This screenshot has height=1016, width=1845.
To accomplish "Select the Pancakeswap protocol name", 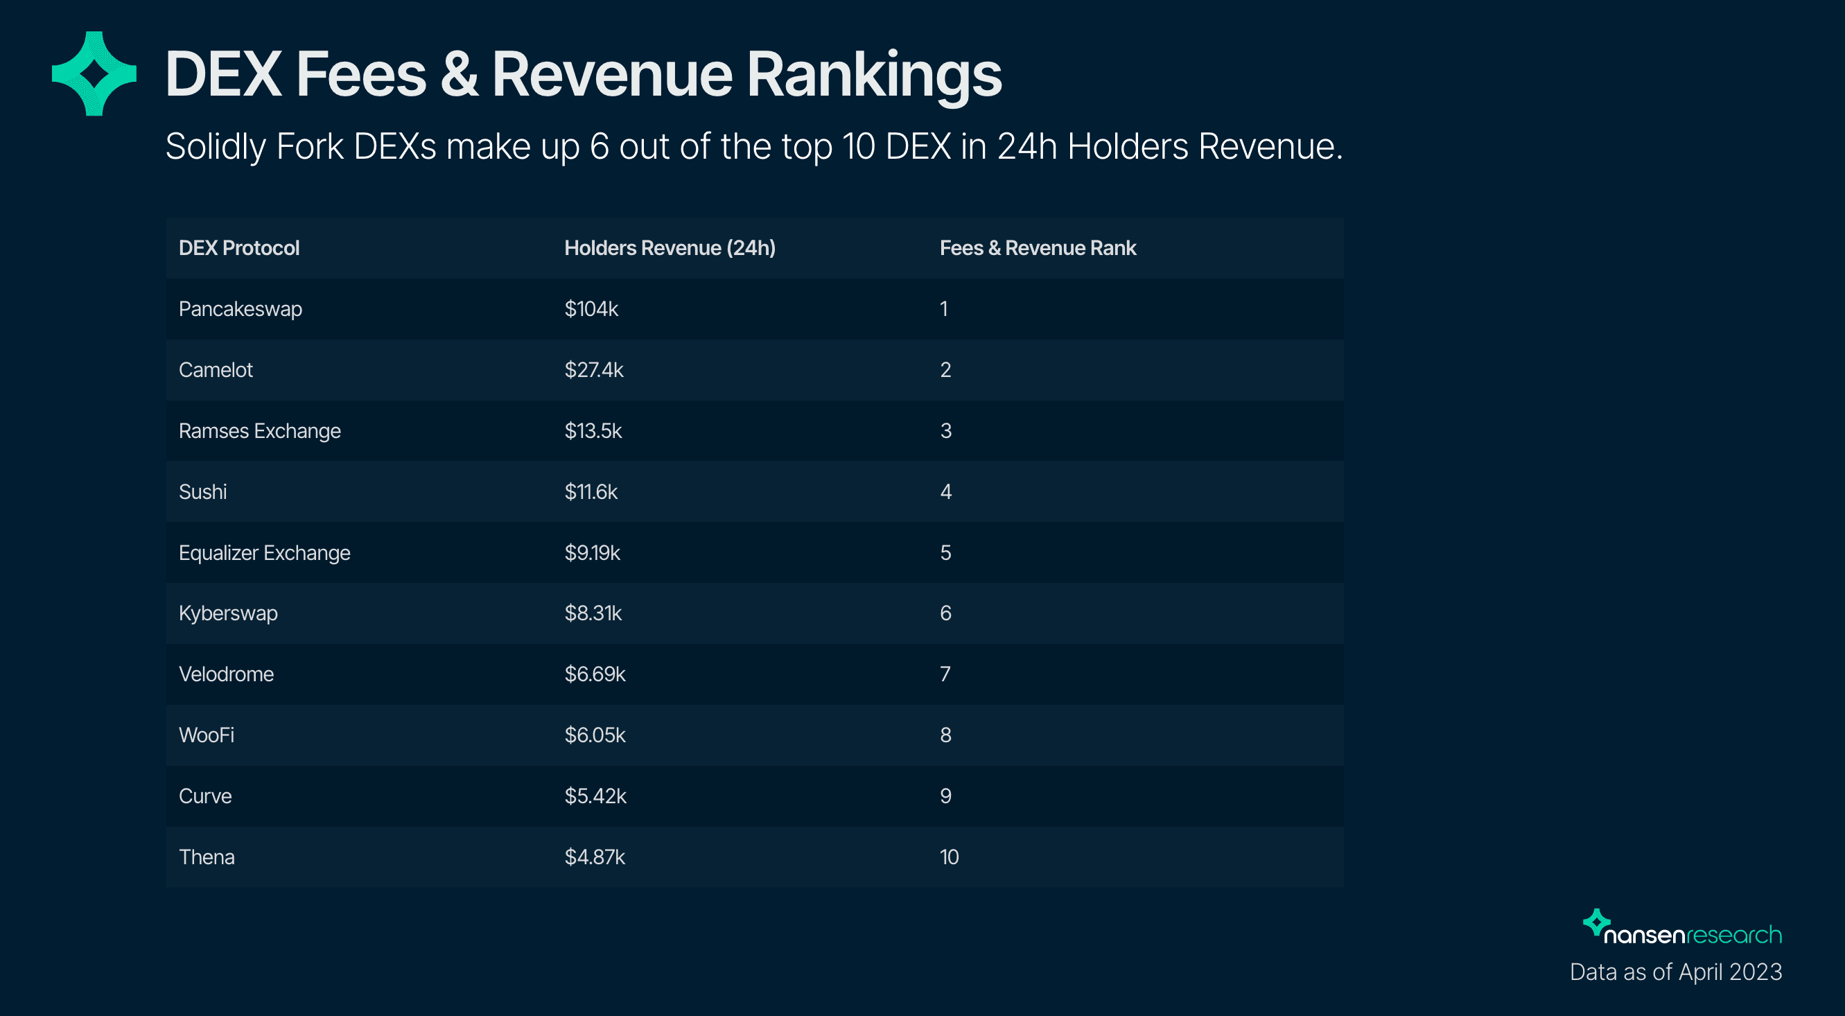I will click(241, 309).
